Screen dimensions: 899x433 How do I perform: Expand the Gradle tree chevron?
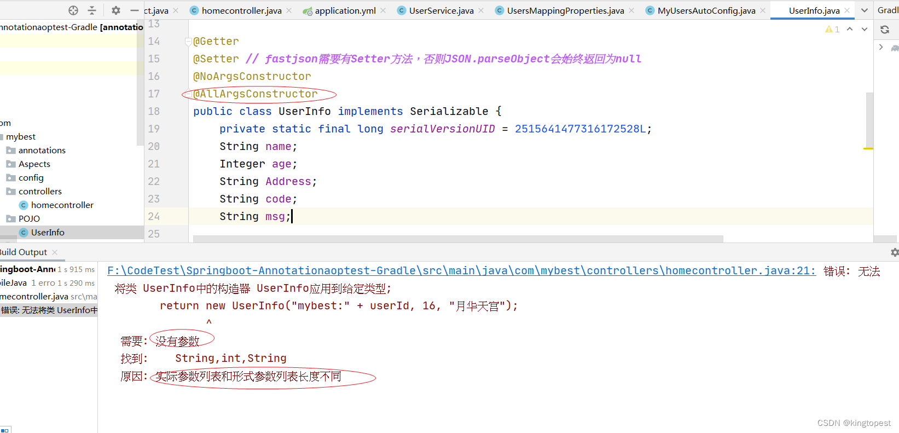coord(881,47)
